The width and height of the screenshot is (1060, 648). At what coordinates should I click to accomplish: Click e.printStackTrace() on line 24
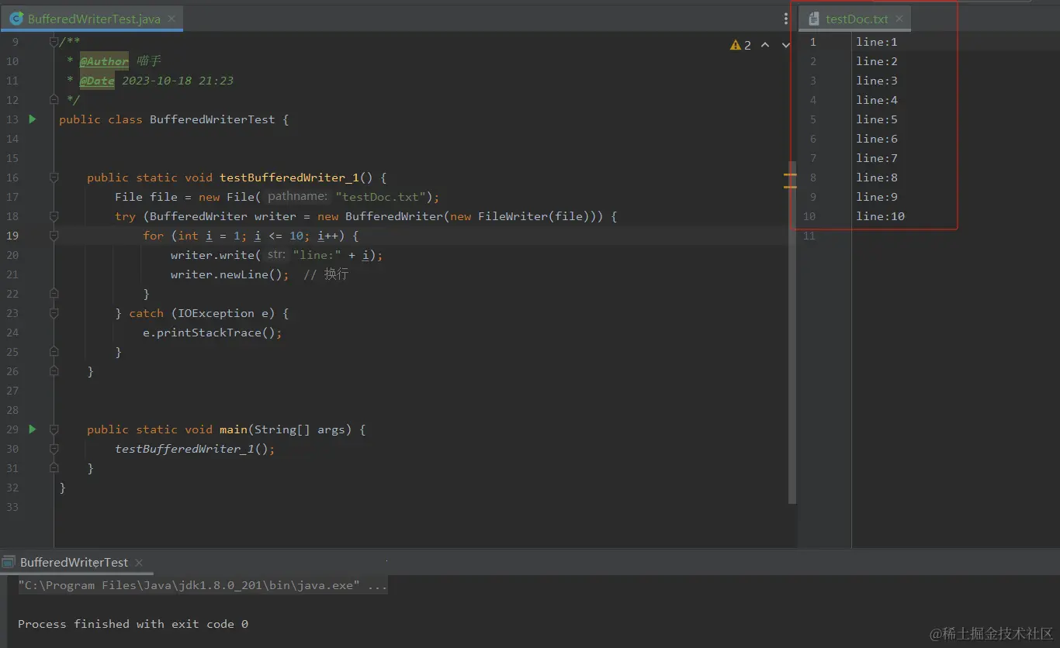(x=209, y=333)
